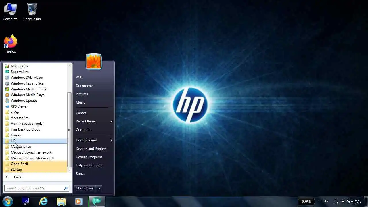Open Games in right Start menu pane
This screenshot has width=368, height=207.
point(81,113)
